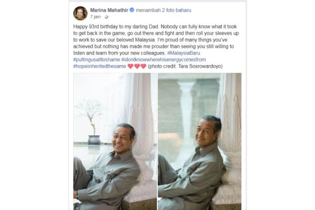The width and height of the screenshot is (315, 210).
Task: Open the #MalaysiaBaru hashtag
Action: (187, 53)
